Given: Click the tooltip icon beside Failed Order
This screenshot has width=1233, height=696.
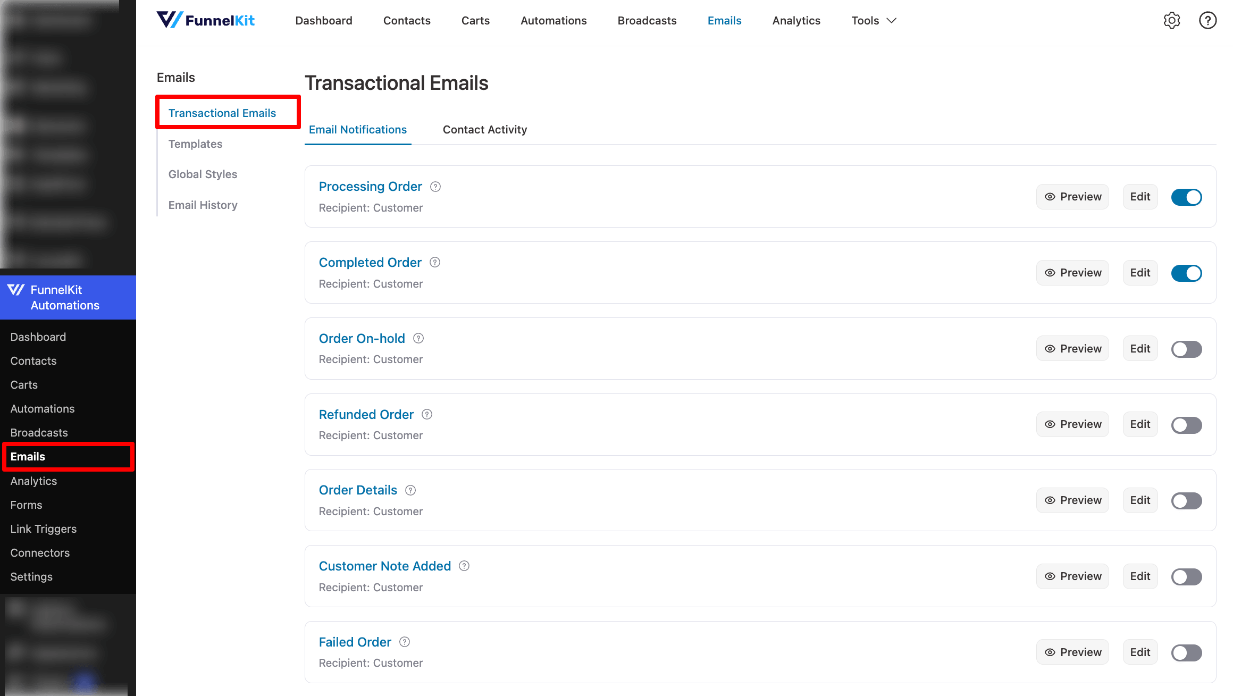Looking at the screenshot, I should pyautogui.click(x=404, y=642).
